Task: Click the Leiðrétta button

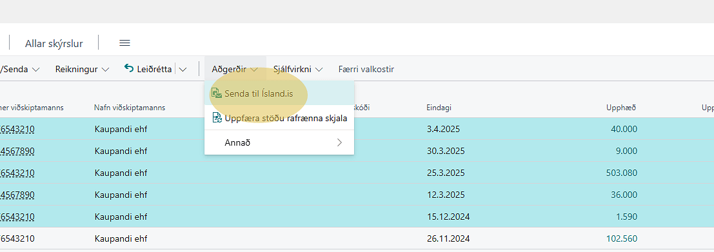Action: point(148,70)
